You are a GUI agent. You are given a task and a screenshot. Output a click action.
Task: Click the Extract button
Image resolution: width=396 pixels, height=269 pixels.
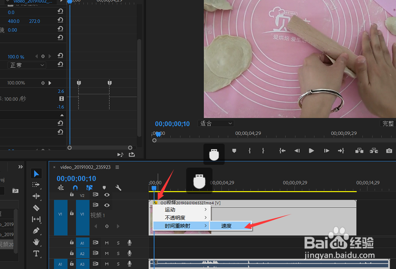click(x=374, y=151)
